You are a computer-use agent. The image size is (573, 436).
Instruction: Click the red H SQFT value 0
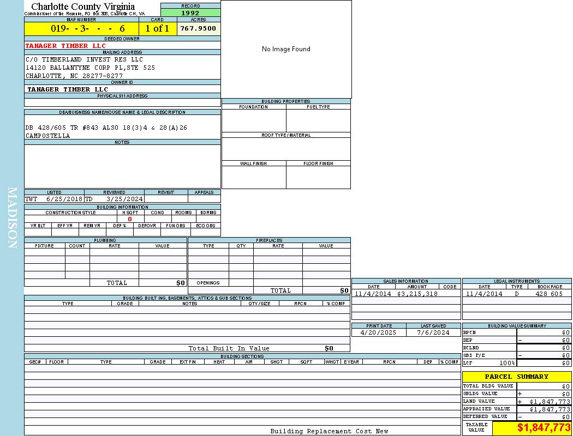click(x=130, y=219)
